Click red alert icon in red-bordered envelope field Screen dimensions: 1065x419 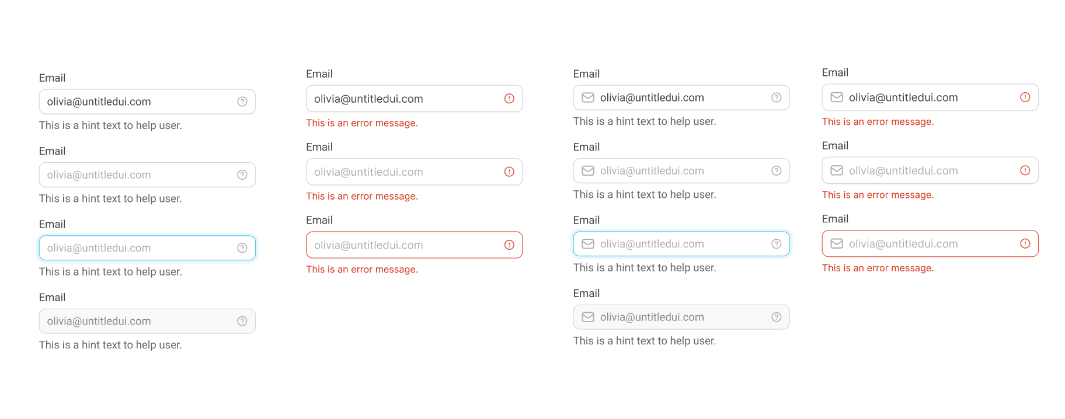[x=1025, y=243]
